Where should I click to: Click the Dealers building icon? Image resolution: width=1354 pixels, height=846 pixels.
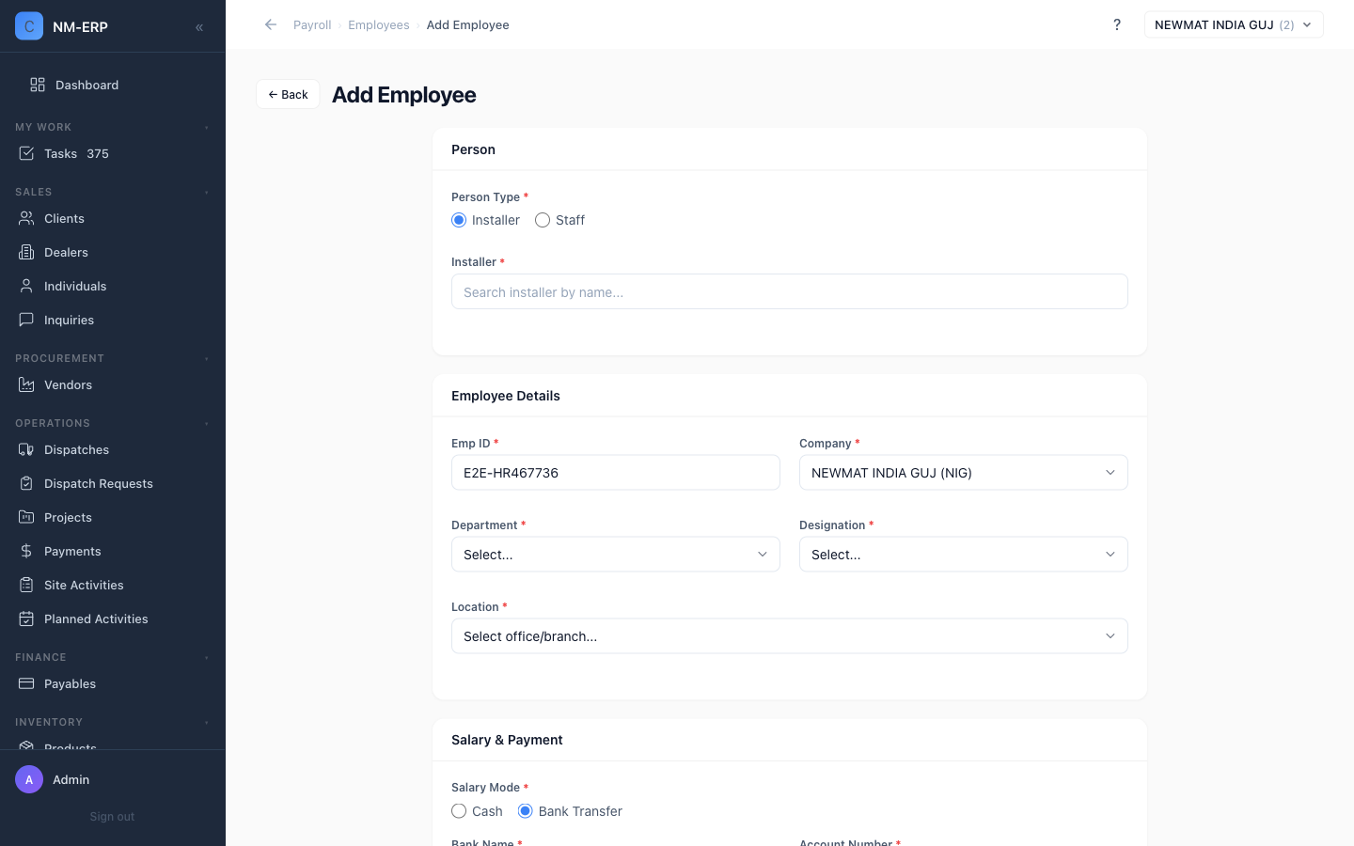pyautogui.click(x=26, y=252)
